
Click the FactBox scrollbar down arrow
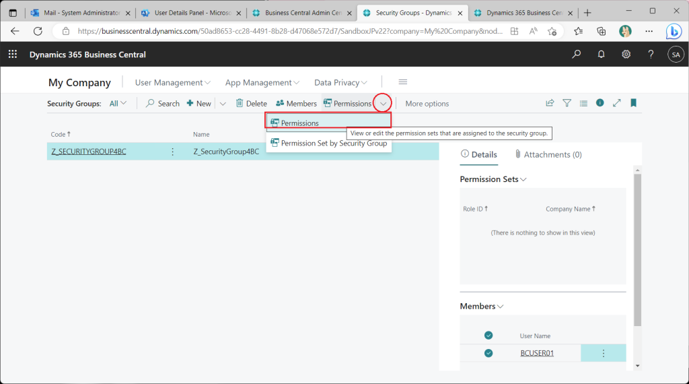point(638,366)
